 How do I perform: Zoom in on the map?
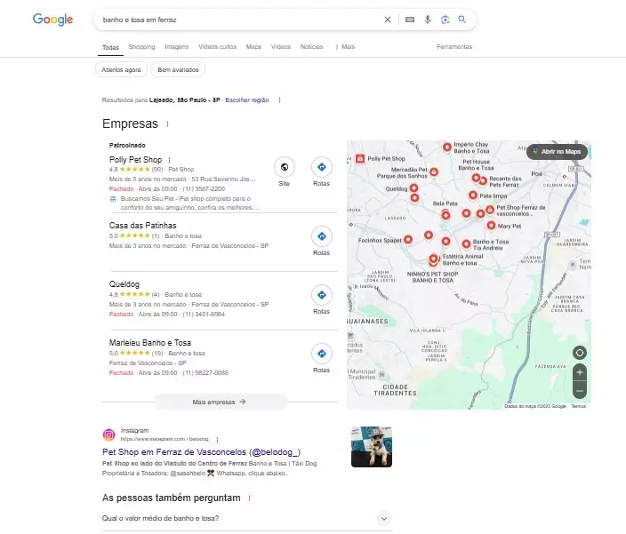click(x=580, y=373)
